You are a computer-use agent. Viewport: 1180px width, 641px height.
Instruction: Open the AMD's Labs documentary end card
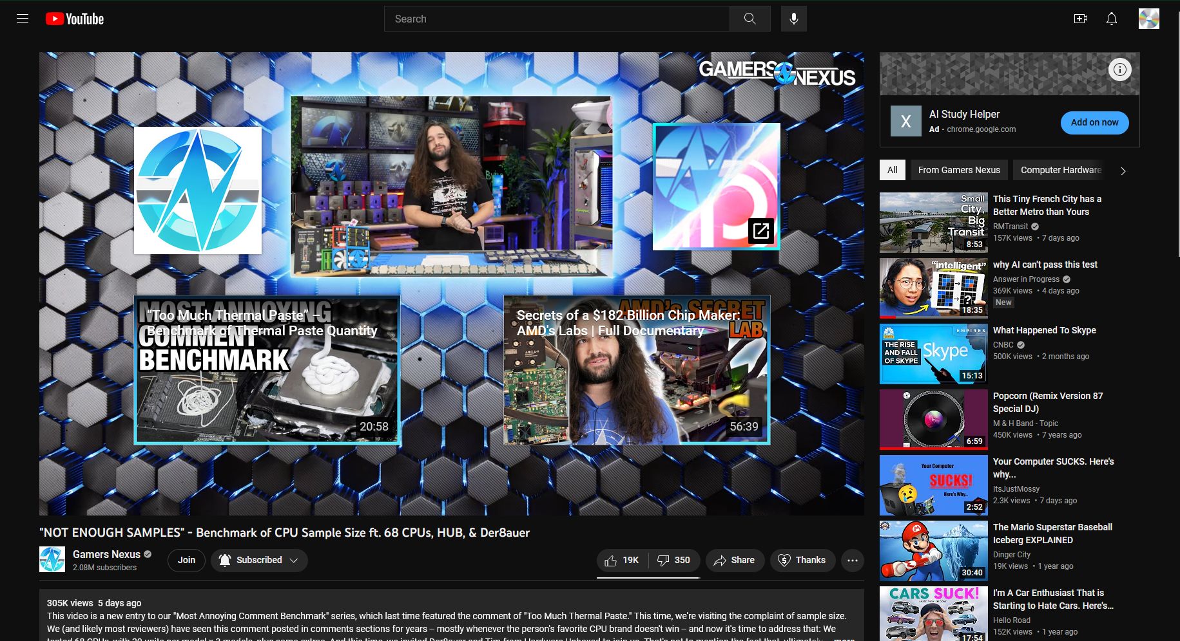click(x=637, y=370)
